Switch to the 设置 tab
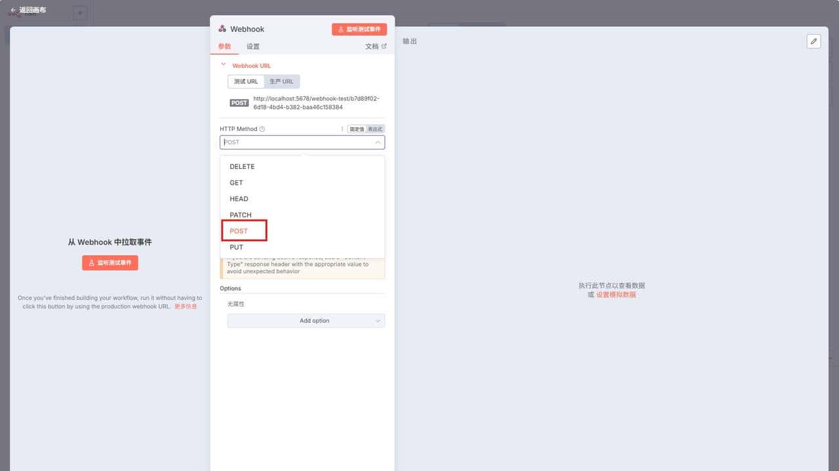The width and height of the screenshot is (839, 471). point(253,47)
